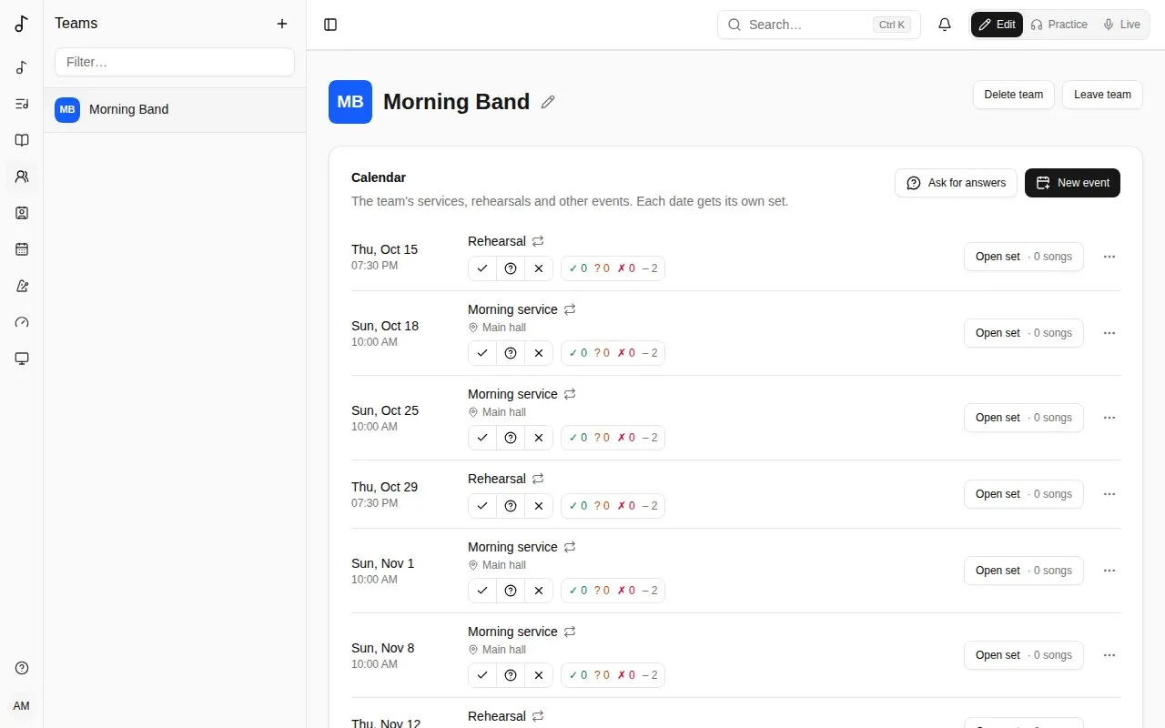Open more options for Thu, Oct 15 event
Viewport: 1165px width, 728px height.
click(x=1109, y=257)
